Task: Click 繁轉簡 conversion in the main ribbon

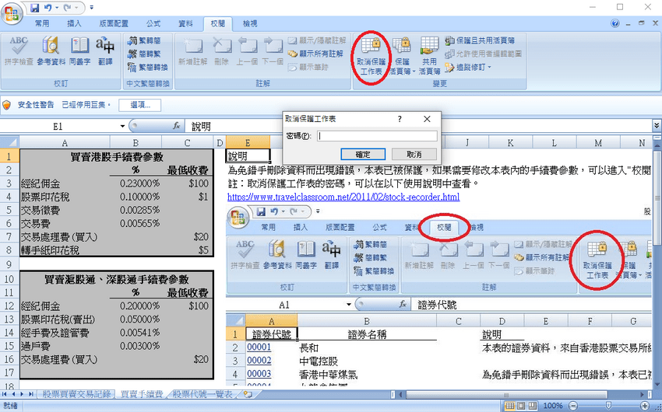Action: [x=144, y=40]
